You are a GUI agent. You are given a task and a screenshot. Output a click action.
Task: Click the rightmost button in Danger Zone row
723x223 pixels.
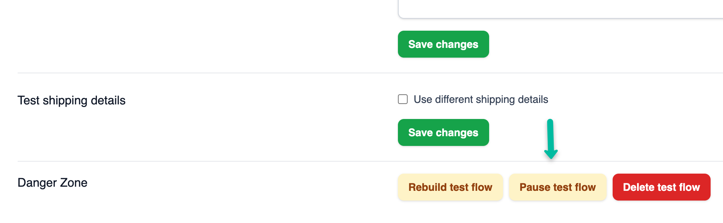(x=661, y=187)
